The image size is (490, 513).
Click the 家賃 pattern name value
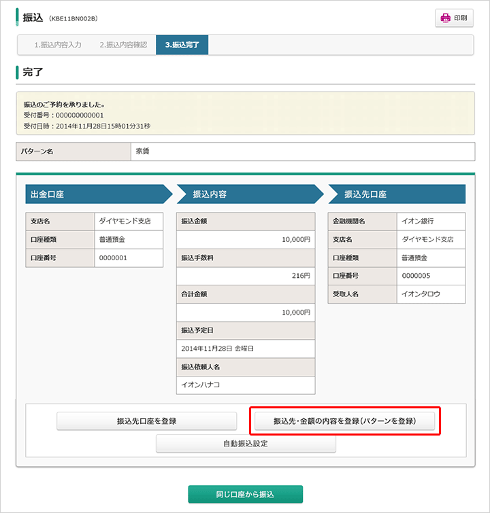pos(142,151)
